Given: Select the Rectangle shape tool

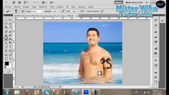Looking at the screenshot, I should [x=10, y=51].
